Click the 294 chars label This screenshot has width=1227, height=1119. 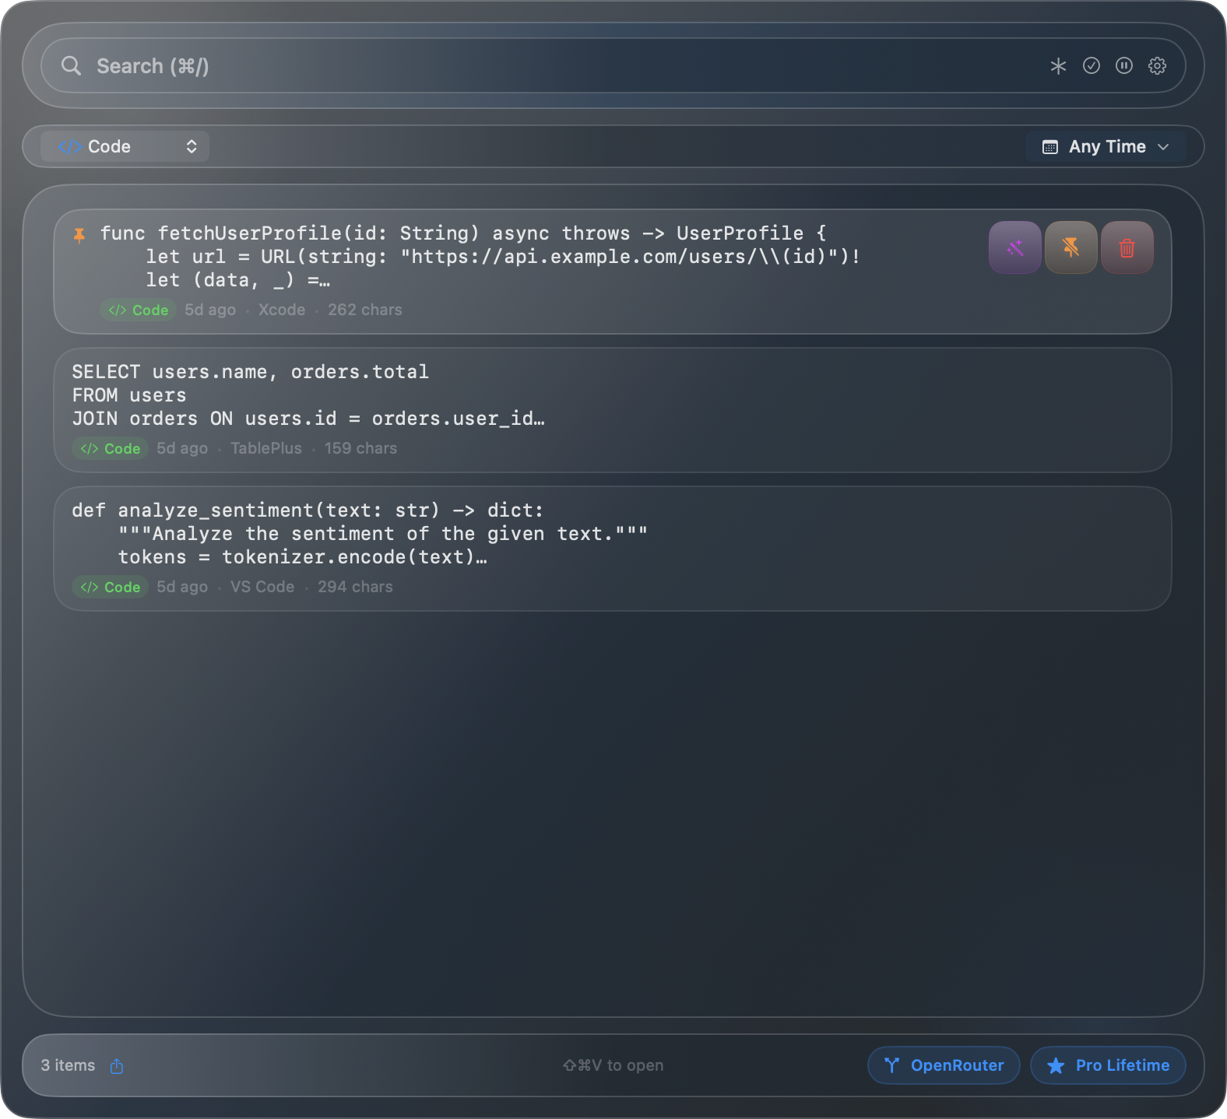tap(355, 587)
